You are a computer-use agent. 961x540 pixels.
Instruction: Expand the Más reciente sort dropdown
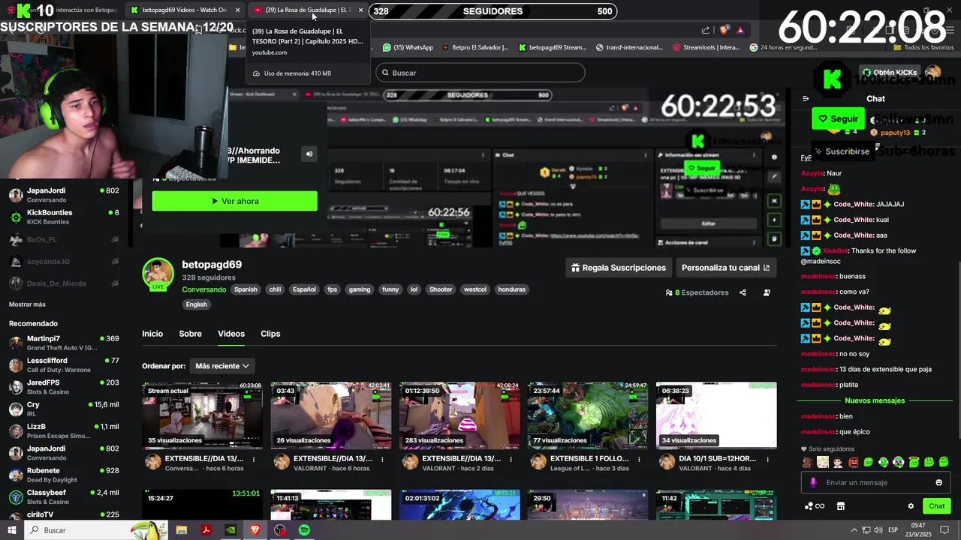tap(222, 366)
